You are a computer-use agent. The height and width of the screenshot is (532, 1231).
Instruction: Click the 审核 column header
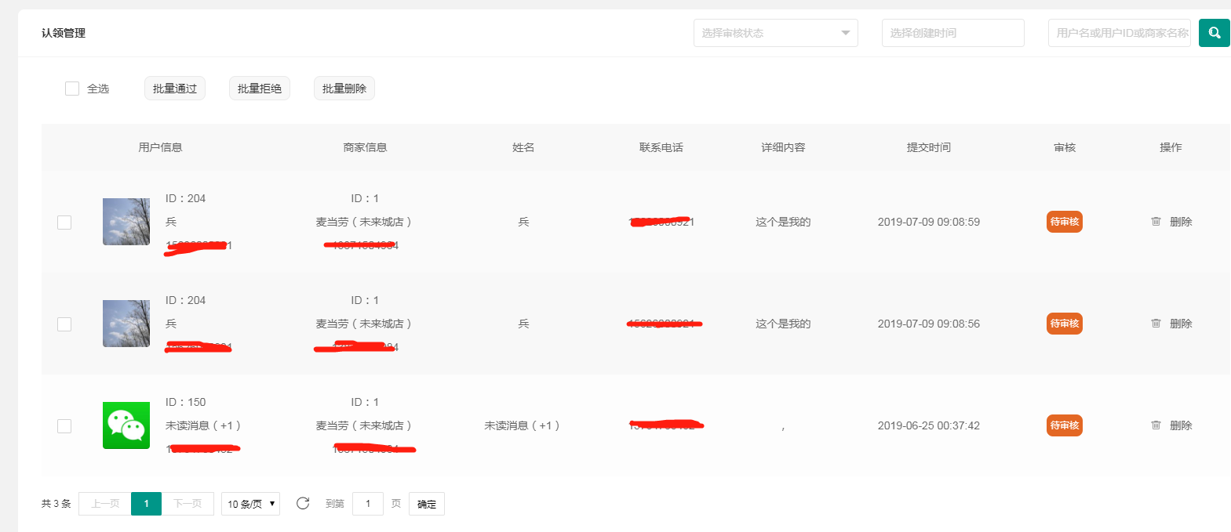(1065, 147)
